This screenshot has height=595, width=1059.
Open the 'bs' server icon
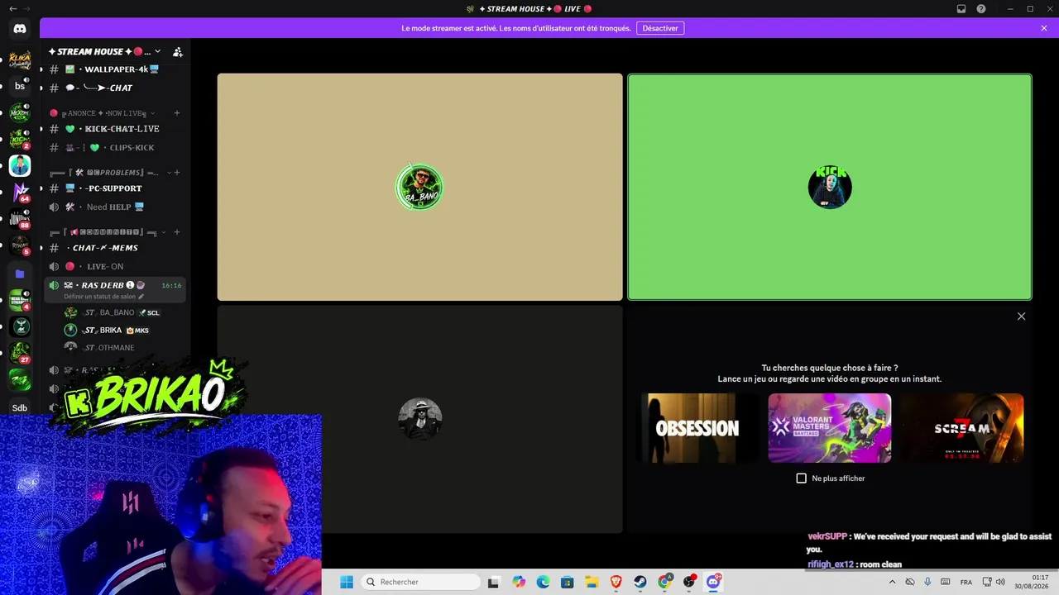click(x=20, y=86)
